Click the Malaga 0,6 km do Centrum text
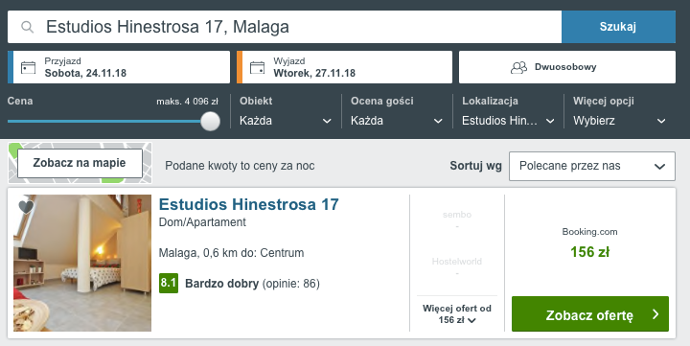 coord(232,253)
